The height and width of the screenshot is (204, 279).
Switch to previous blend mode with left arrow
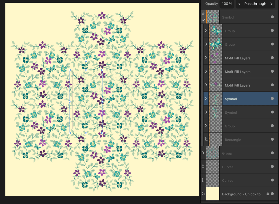click(239, 4)
